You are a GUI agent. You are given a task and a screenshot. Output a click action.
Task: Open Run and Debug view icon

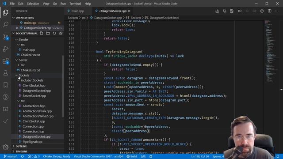tap(5, 49)
